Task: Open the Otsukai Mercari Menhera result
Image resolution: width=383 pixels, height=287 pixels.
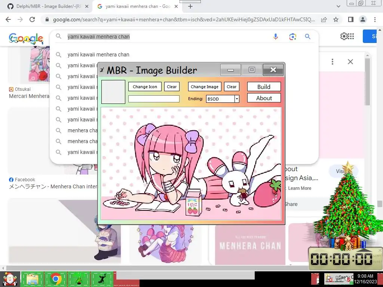Action: click(29, 93)
